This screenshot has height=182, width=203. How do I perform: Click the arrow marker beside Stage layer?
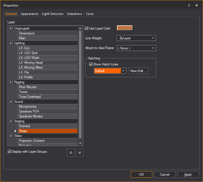[16, 131]
